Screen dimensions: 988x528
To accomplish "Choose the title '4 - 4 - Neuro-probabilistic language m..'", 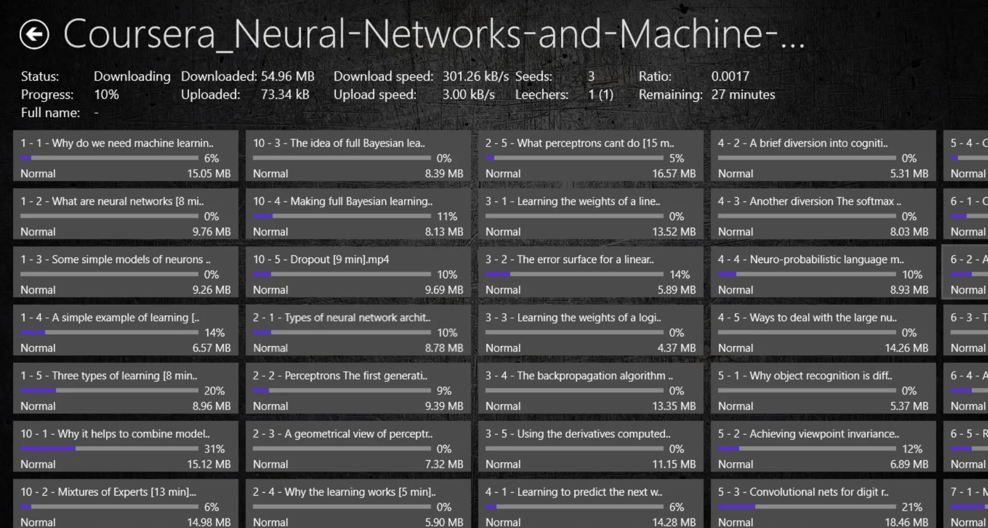I will pos(811,260).
